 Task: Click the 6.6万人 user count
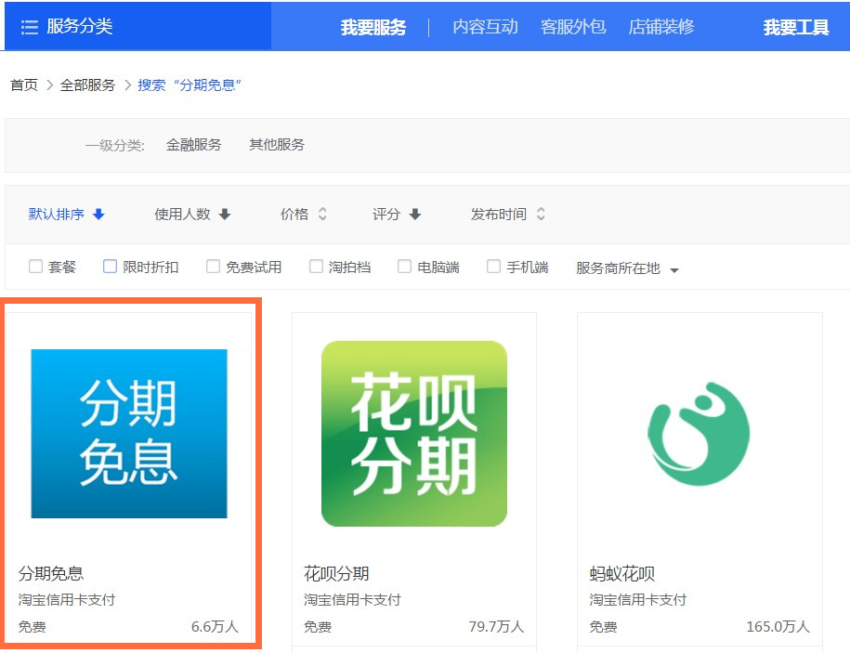tap(216, 627)
